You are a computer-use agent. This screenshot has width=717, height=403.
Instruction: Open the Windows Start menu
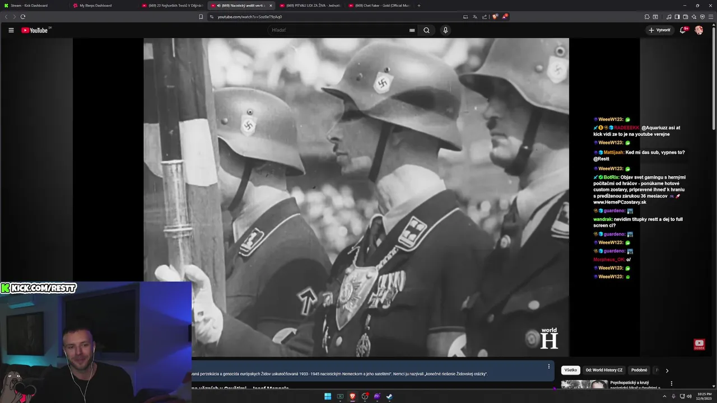(x=328, y=396)
